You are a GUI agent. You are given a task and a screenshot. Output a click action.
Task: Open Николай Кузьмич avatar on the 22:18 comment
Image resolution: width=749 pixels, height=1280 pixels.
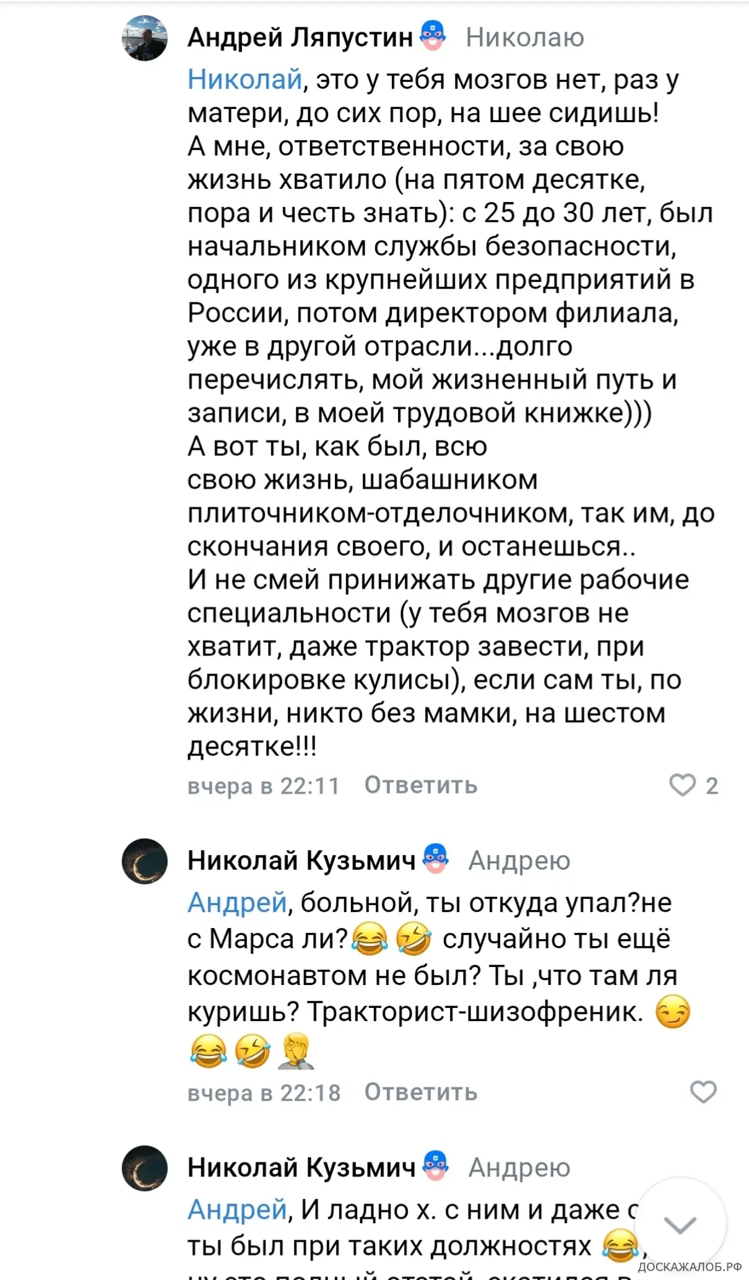tap(144, 861)
